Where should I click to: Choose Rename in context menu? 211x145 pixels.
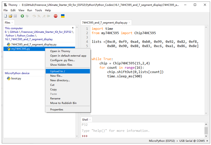pos(68,98)
